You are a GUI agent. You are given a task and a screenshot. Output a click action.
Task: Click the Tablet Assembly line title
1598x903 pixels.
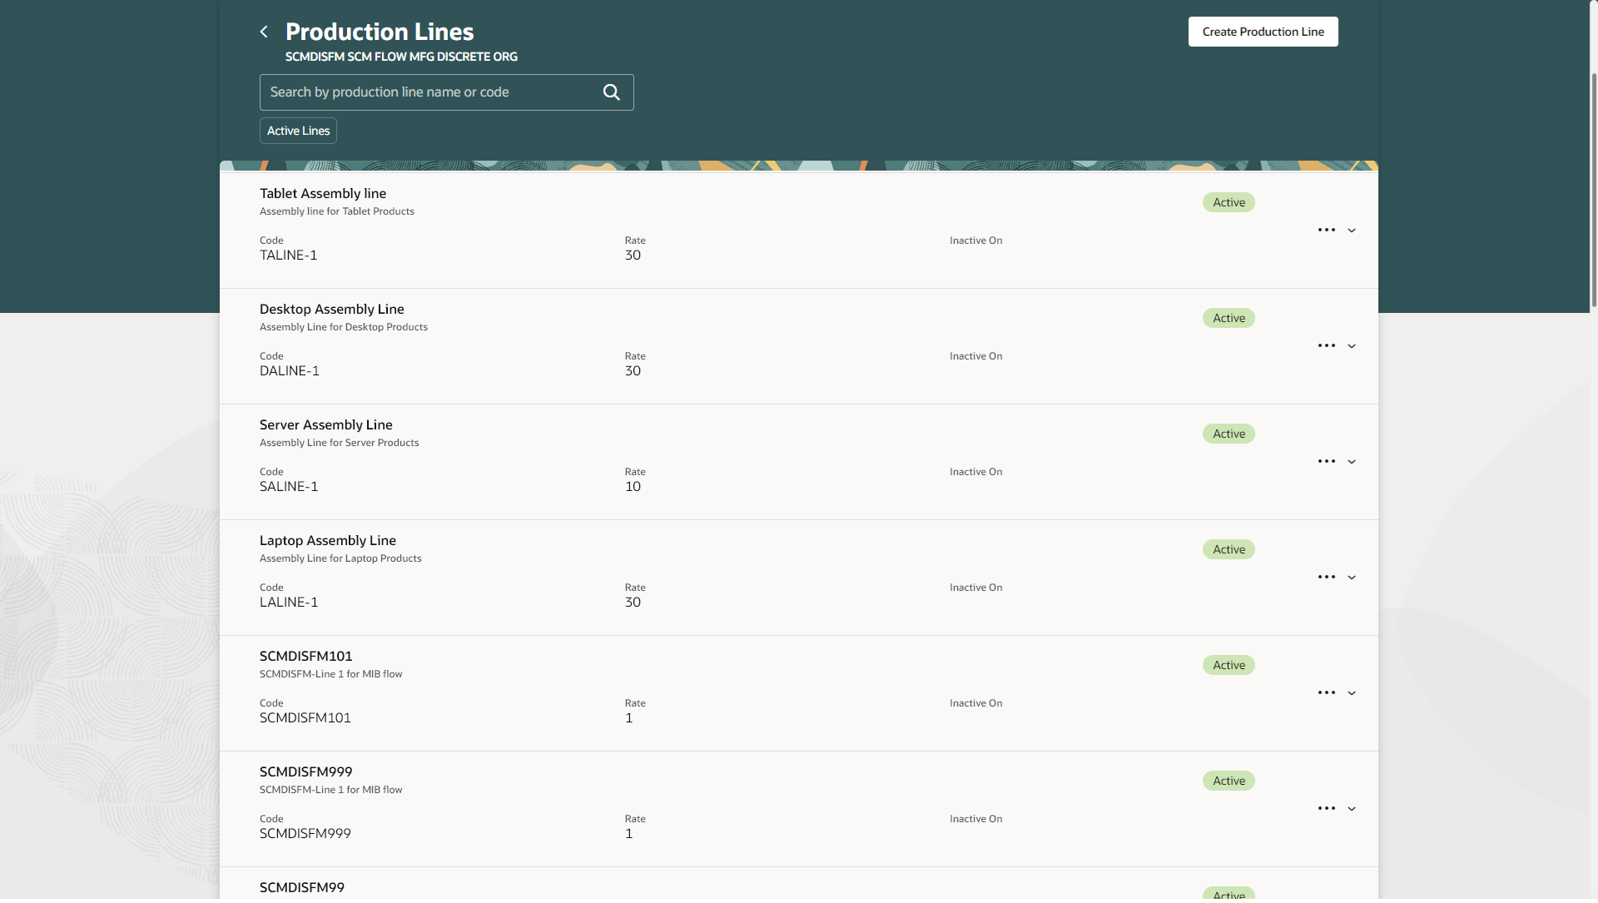coord(323,193)
